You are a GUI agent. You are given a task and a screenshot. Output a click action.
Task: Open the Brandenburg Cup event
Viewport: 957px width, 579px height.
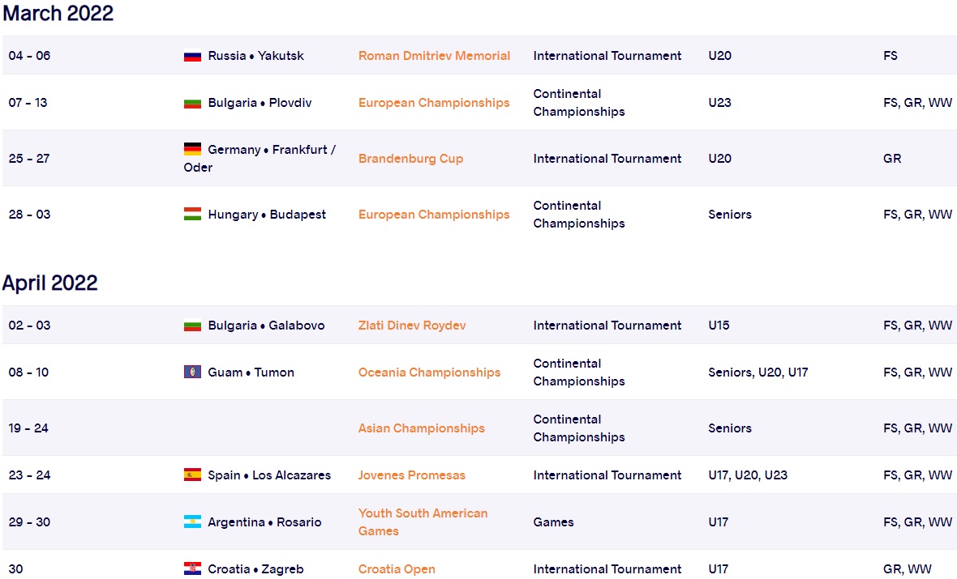click(410, 159)
